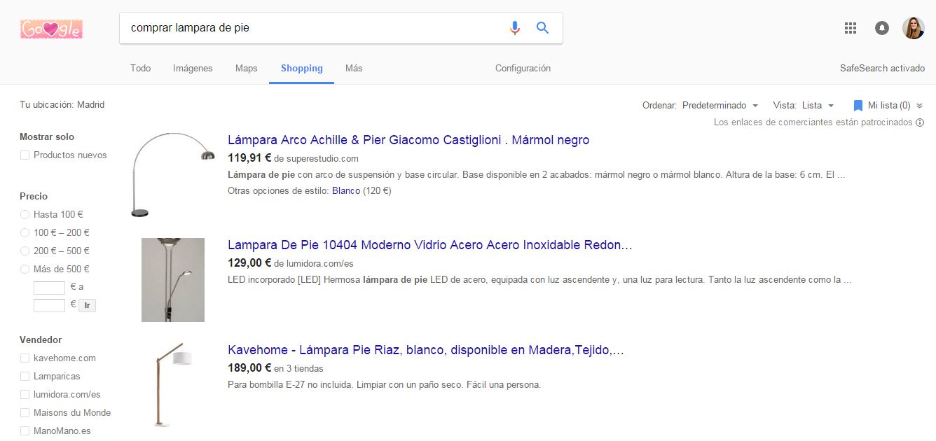936x441 pixels.
Task: Start voice search with microphone icon
Action: coord(515,28)
